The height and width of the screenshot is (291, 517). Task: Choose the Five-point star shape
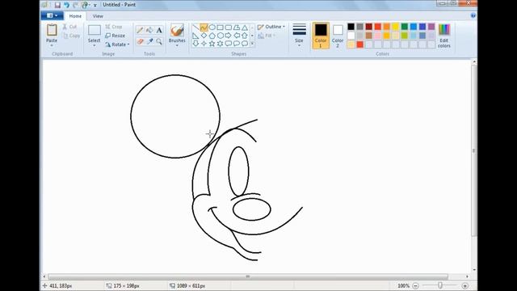coord(212,43)
